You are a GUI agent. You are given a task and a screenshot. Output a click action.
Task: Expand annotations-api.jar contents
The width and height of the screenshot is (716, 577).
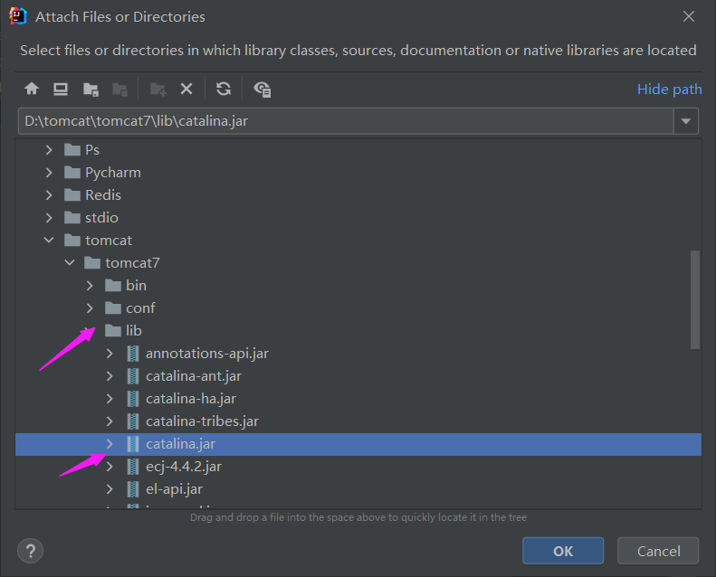click(x=110, y=354)
